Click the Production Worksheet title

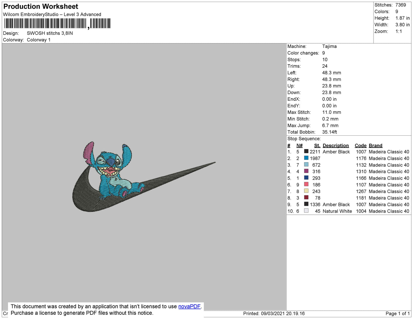pos(41,7)
